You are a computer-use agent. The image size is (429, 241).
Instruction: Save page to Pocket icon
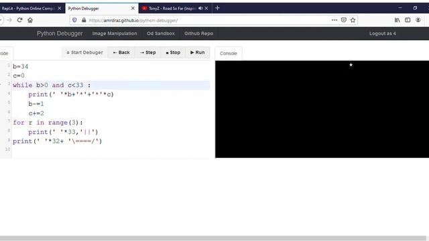click(x=344, y=20)
